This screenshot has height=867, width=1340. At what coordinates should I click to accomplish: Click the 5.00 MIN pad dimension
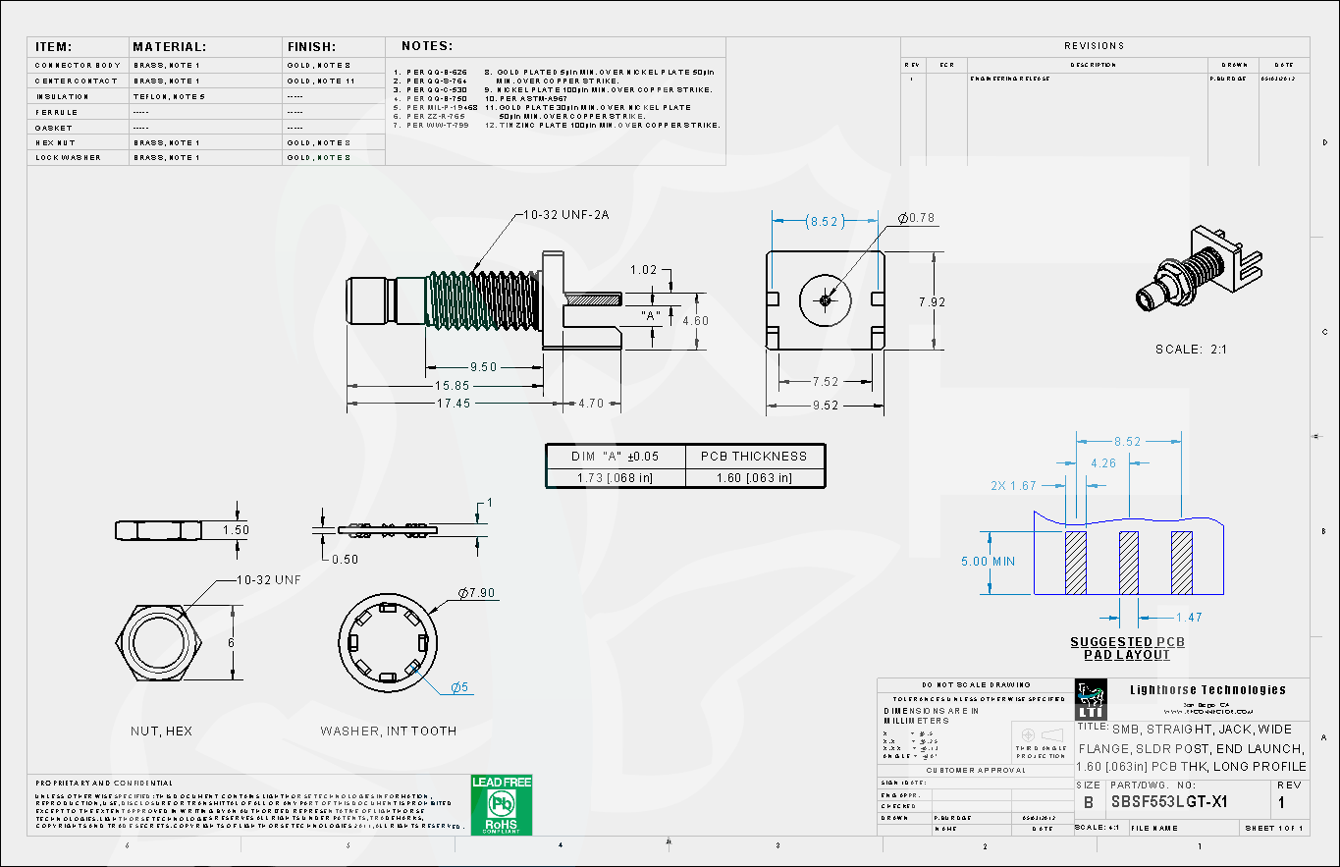tap(989, 562)
